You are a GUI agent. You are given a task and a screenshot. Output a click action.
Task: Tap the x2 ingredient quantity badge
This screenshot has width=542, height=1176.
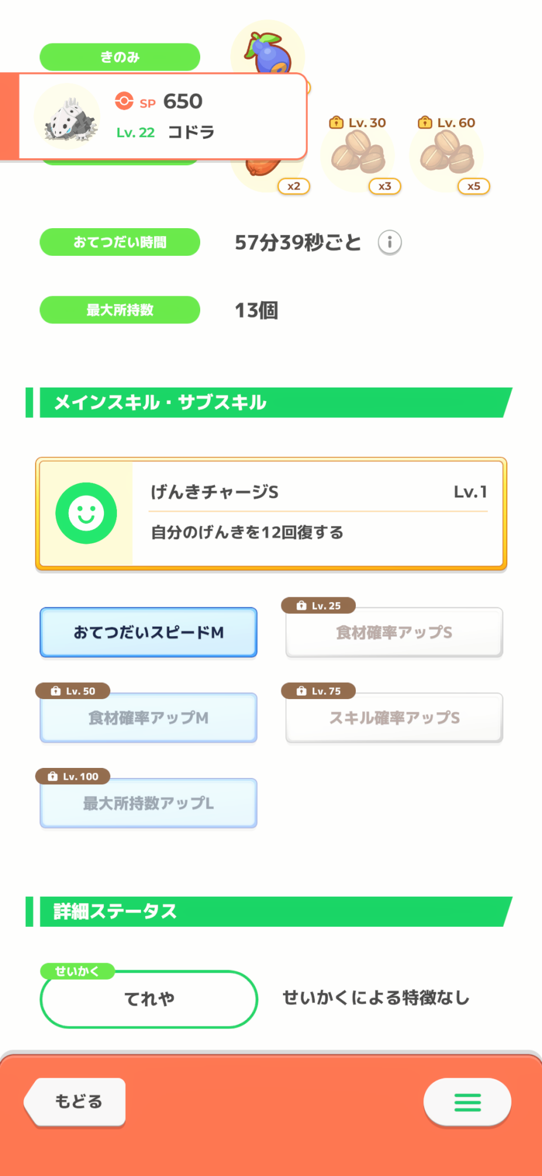pos(294,186)
